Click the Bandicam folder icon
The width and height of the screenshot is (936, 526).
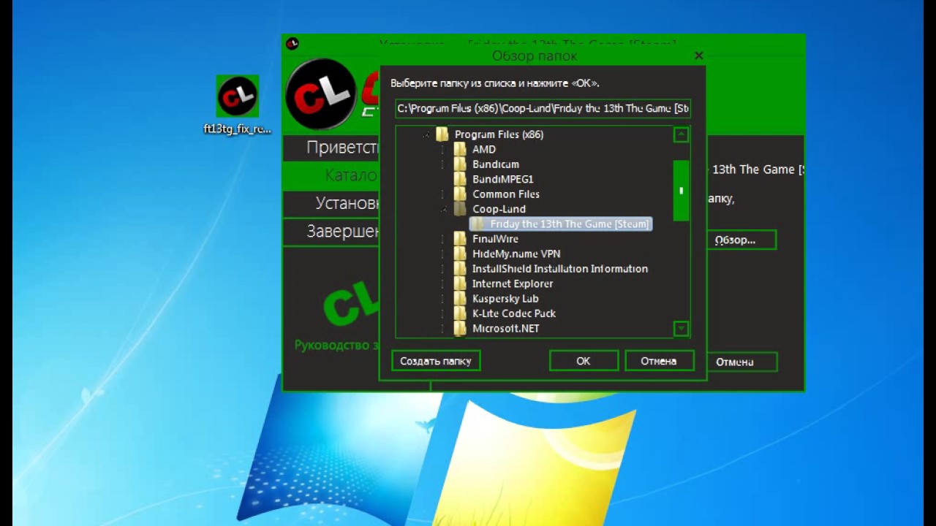click(459, 164)
